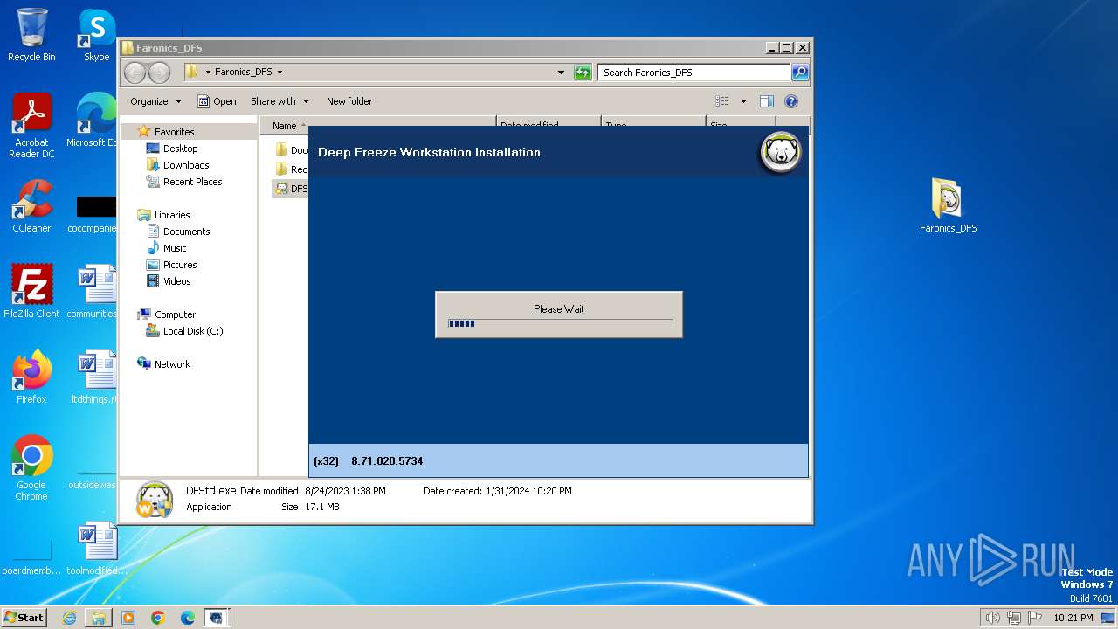Screen dimensions: 1118x629
Task: Select Desktop under Favorites
Action: (180, 149)
